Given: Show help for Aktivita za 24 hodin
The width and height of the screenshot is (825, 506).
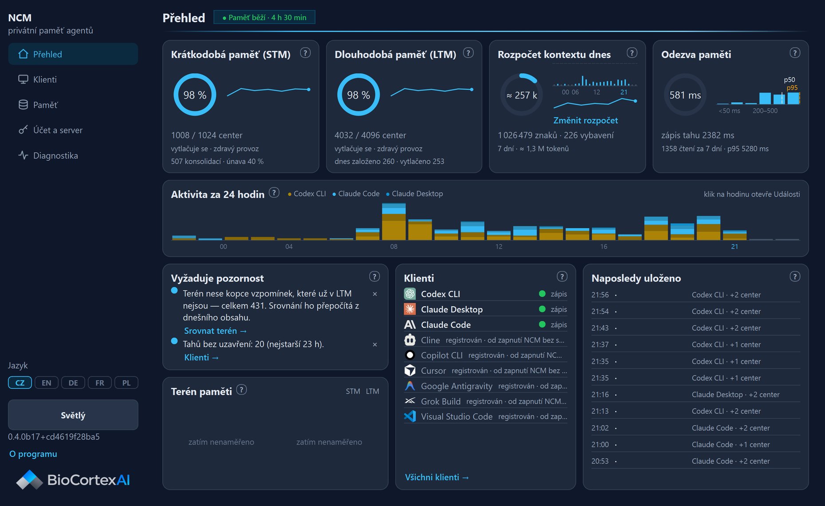Looking at the screenshot, I should 274,193.
